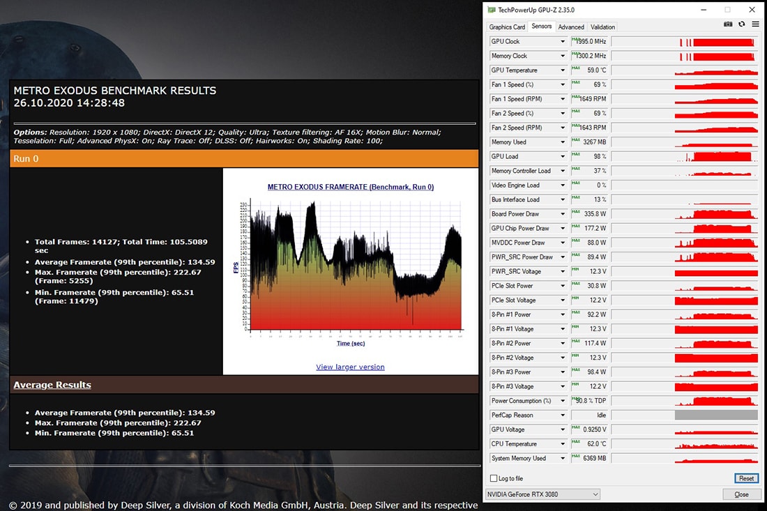Image resolution: width=767 pixels, height=511 pixels.
Task: Click the Total Frames: 14127 result line
Action: pyautogui.click(x=121, y=246)
